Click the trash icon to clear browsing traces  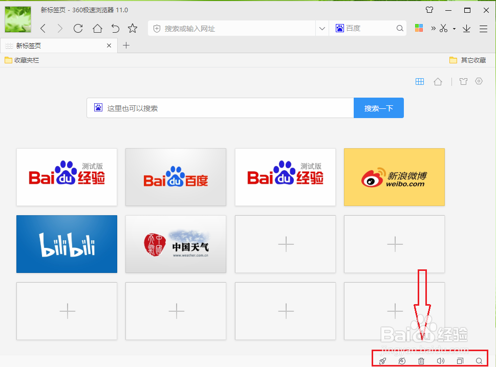tap(421, 360)
